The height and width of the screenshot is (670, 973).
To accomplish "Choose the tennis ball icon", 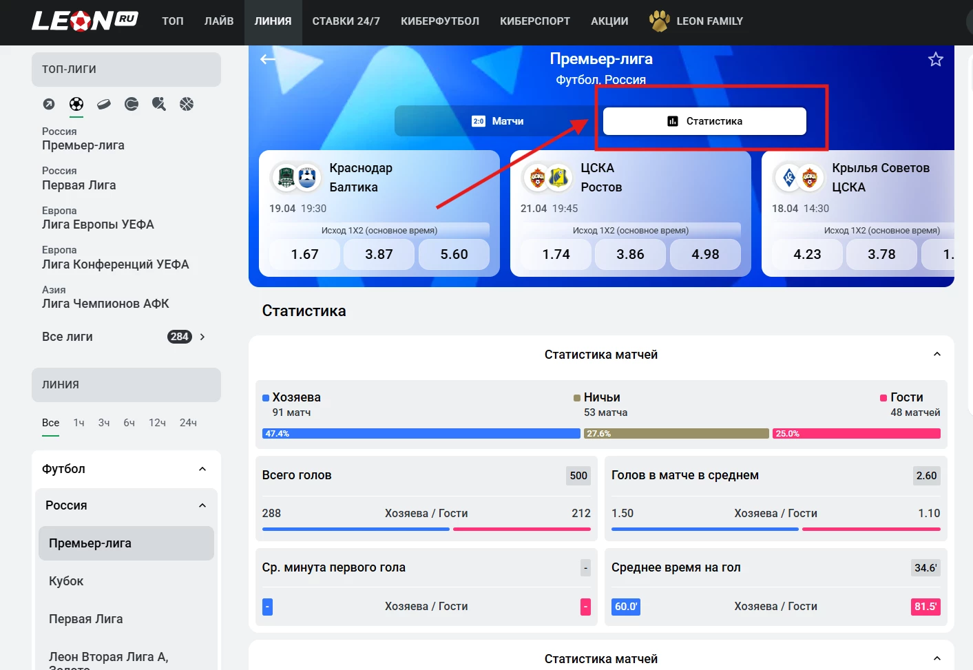I will tap(132, 104).
